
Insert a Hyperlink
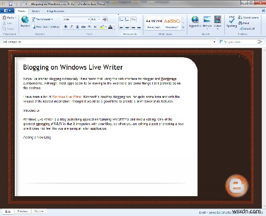[195, 22]
